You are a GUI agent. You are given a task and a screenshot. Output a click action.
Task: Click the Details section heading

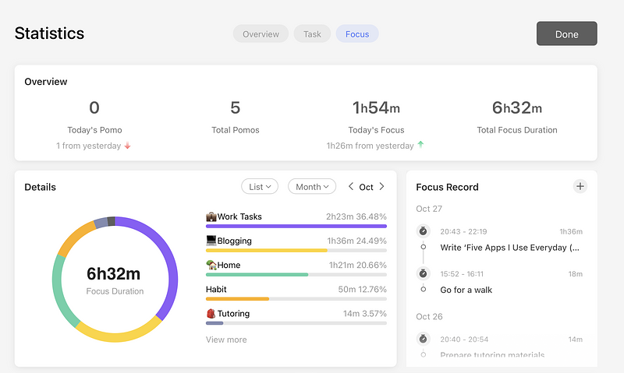click(41, 187)
